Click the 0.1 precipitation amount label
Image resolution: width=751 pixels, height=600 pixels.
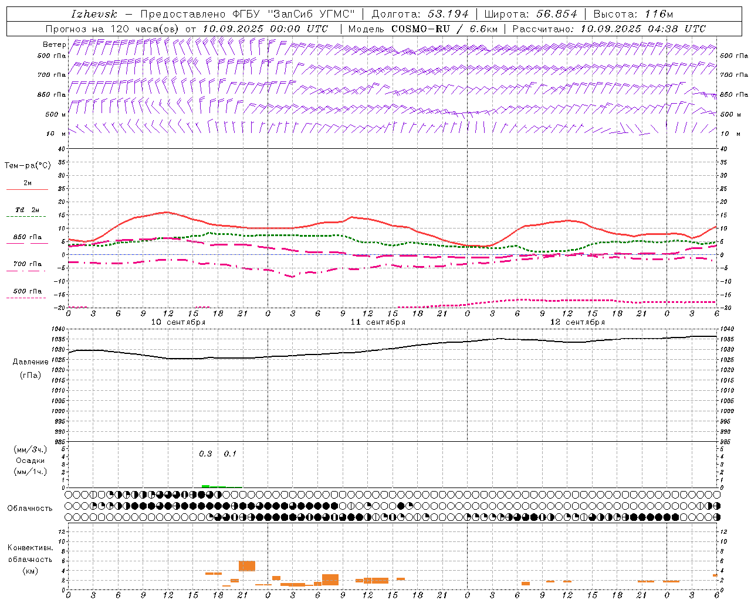(230, 454)
